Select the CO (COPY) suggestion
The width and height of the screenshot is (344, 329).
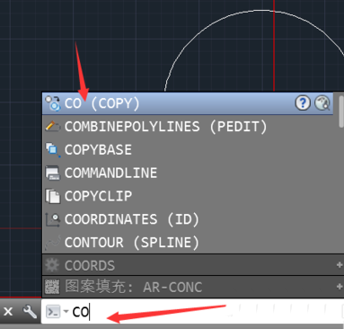[188, 103]
